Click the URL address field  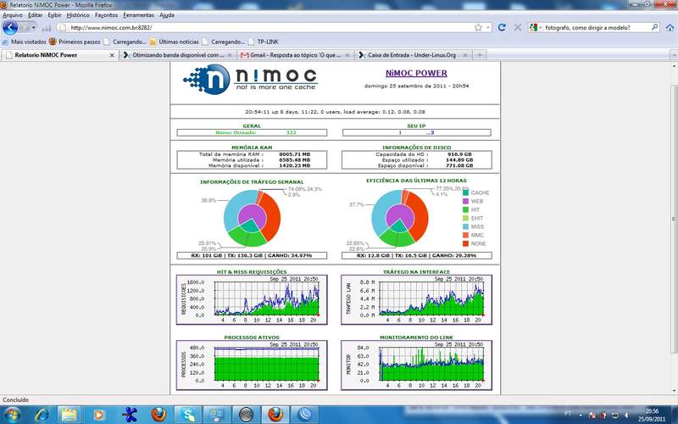[x=270, y=28]
